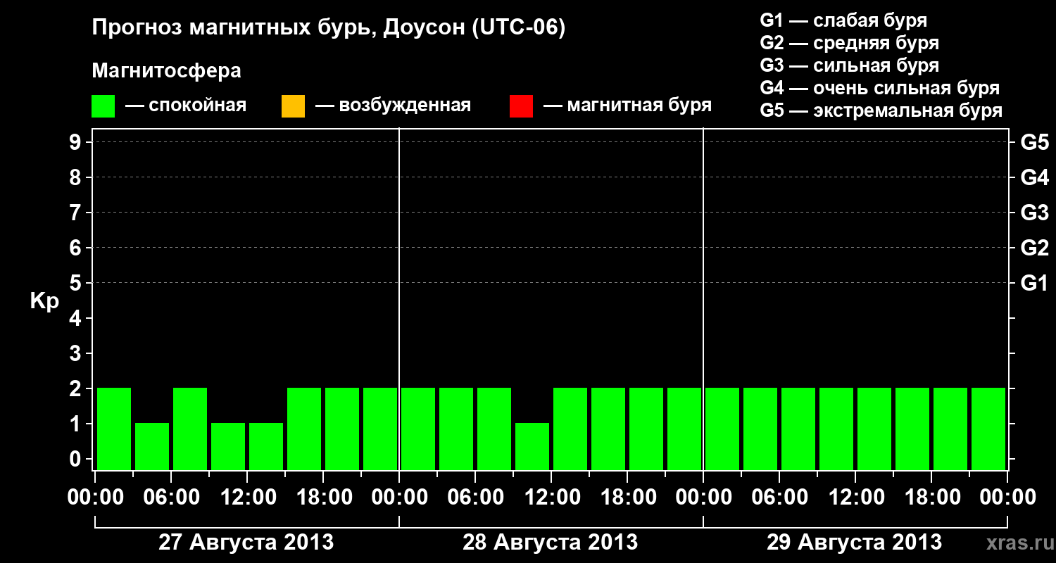This screenshot has height=563, width=1056.
Task: Click the 'Магнитосфера' heading
Action: pos(166,71)
